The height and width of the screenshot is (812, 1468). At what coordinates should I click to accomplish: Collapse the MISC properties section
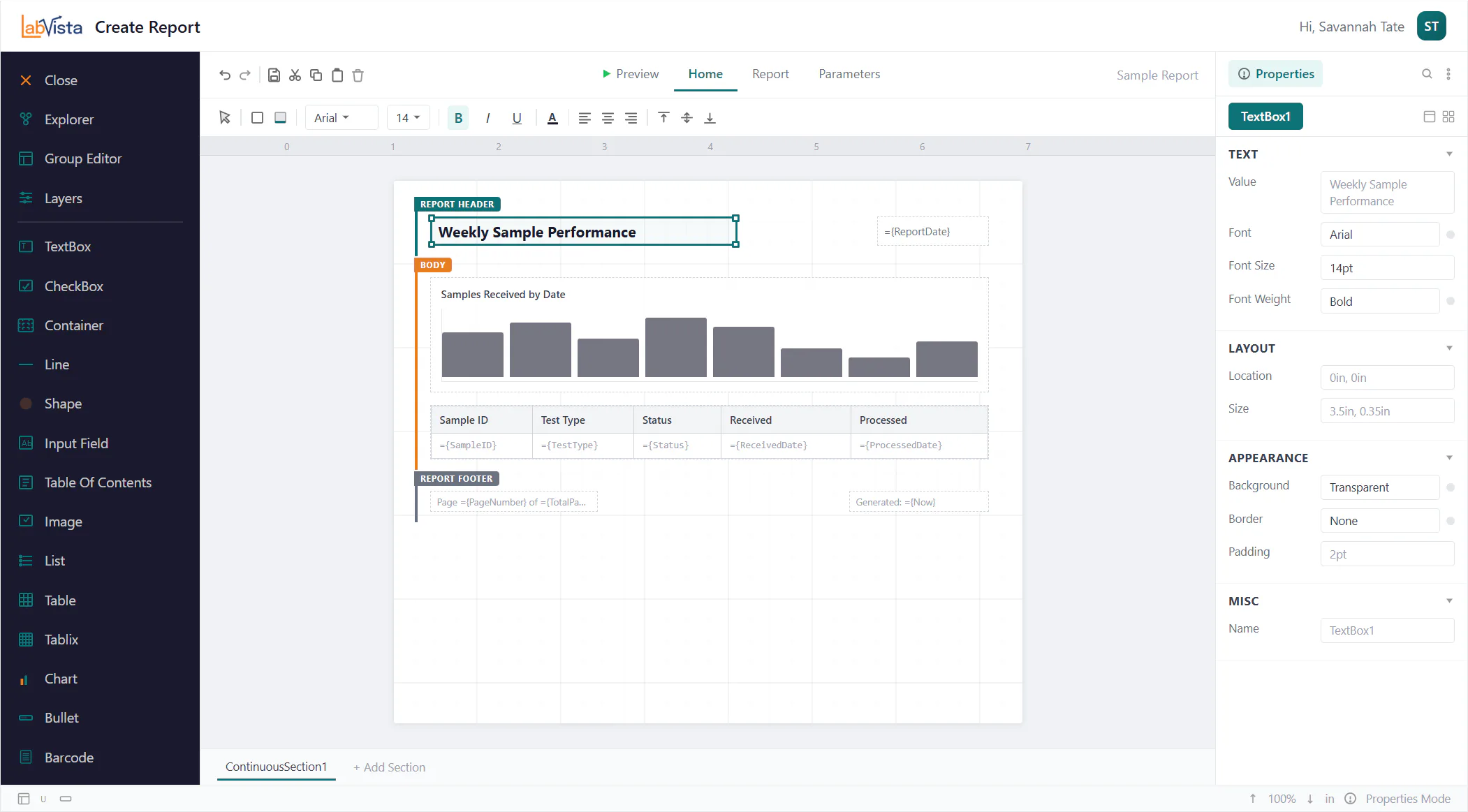(1449, 600)
